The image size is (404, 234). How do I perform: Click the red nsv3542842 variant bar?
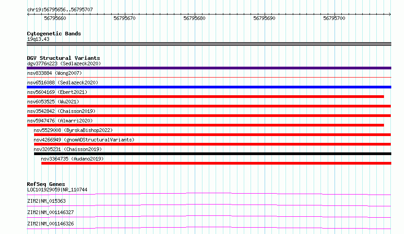pos(209,116)
